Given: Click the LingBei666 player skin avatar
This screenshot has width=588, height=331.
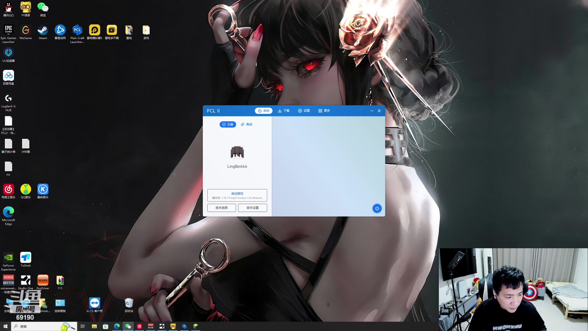Looking at the screenshot, I should pos(237,152).
